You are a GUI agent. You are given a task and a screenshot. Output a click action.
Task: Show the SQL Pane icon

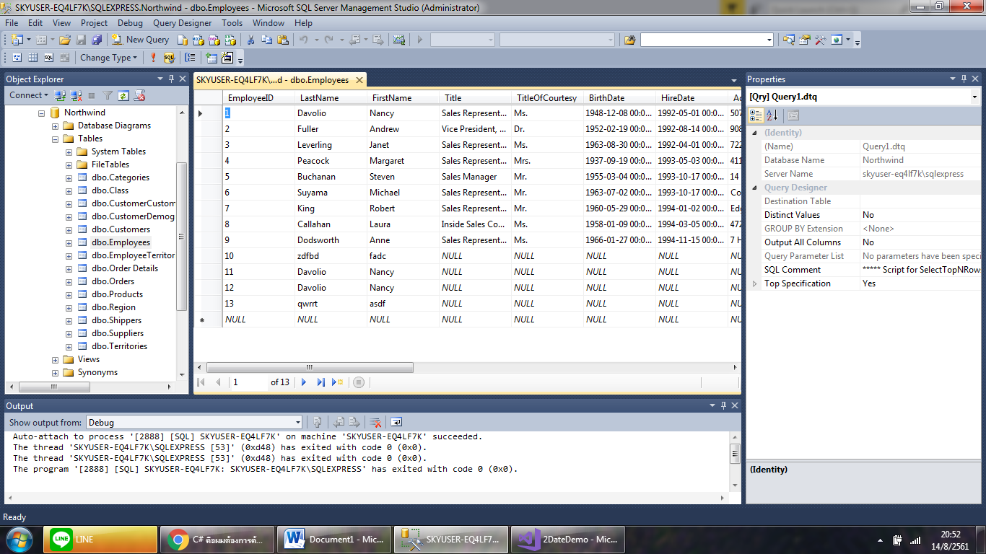pyautogui.click(x=48, y=58)
